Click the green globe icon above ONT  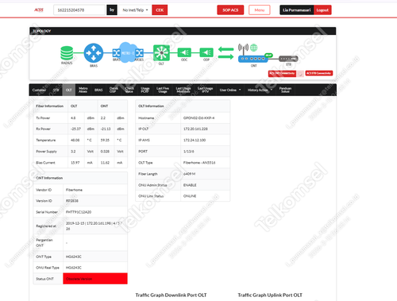(x=253, y=48)
